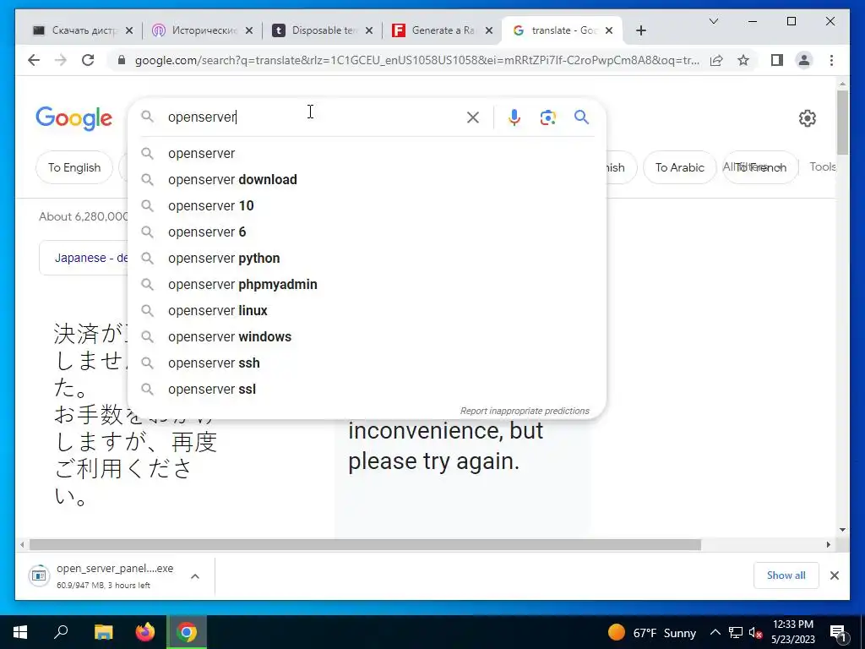Go back to the previous page
This screenshot has height=649, width=865.
[34, 60]
